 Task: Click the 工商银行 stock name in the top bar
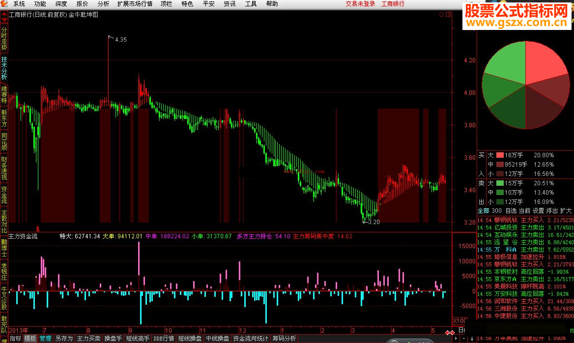393,3
